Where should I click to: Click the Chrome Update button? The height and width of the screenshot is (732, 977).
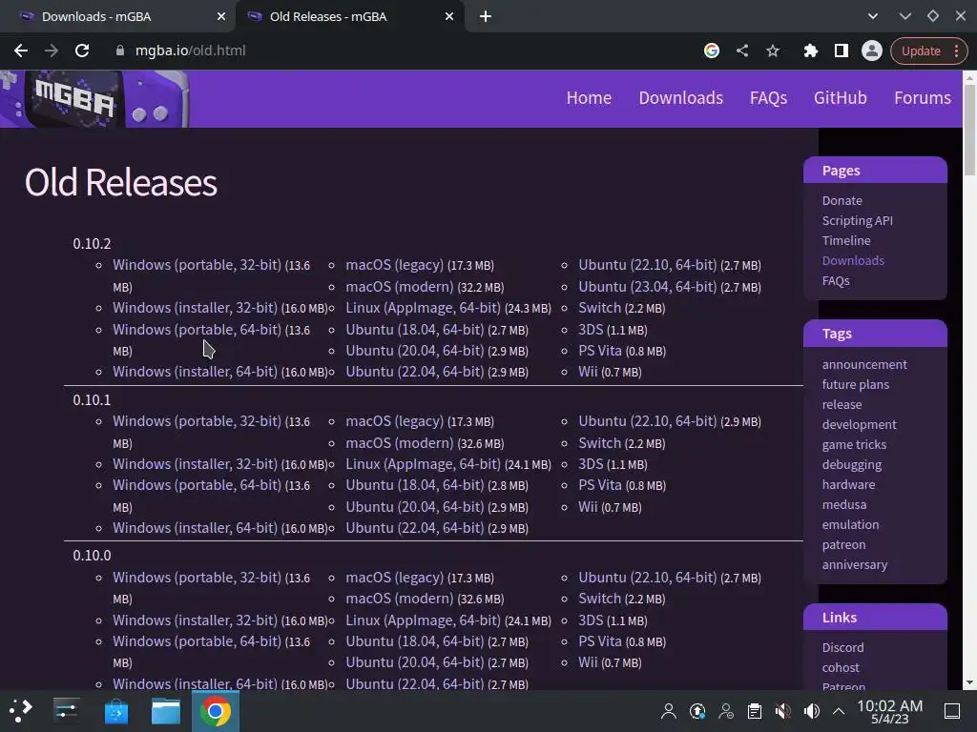[x=928, y=51]
